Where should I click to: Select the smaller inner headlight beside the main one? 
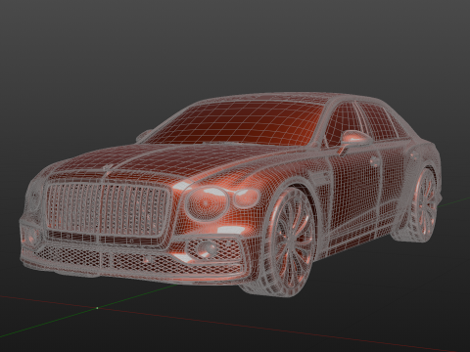coord(247,198)
